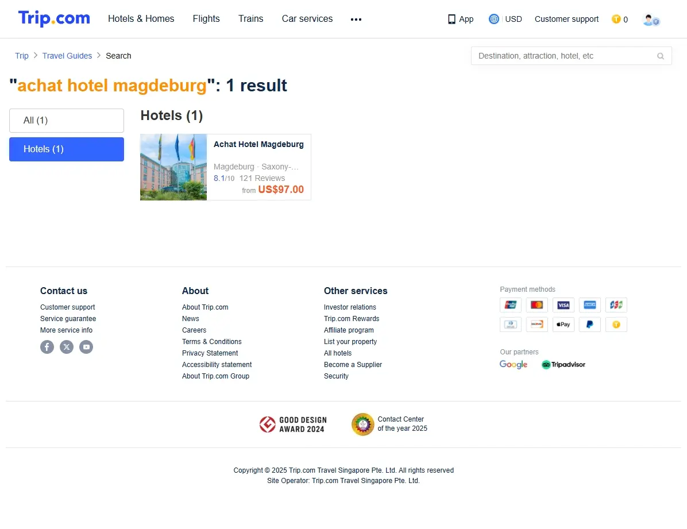Open Car services menu item
Screen dimensions: 687x529
coord(307,19)
